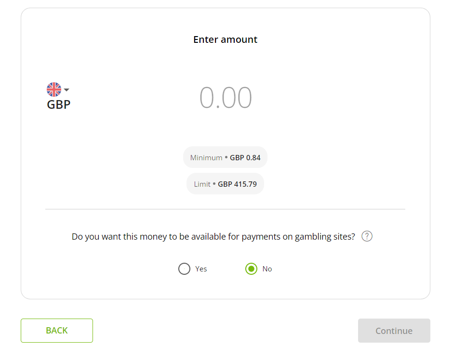
Task: Open the gambling question help icon
Action: (367, 236)
